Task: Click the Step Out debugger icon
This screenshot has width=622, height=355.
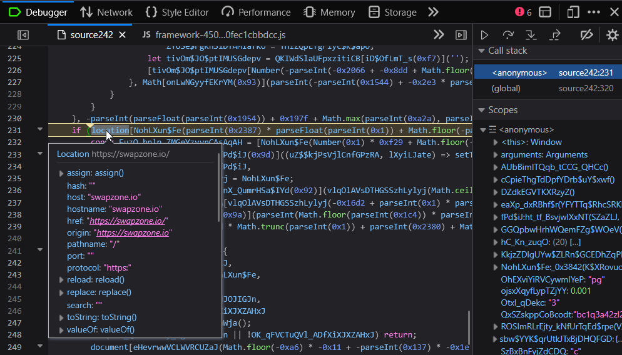Action: (554, 35)
